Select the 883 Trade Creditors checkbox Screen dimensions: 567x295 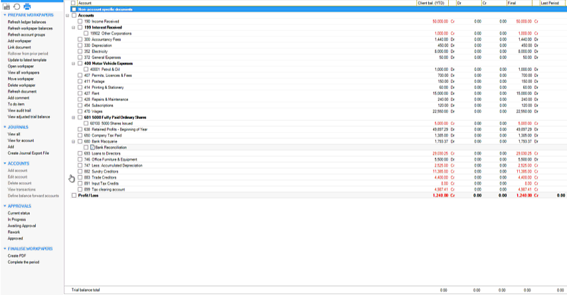80,177
